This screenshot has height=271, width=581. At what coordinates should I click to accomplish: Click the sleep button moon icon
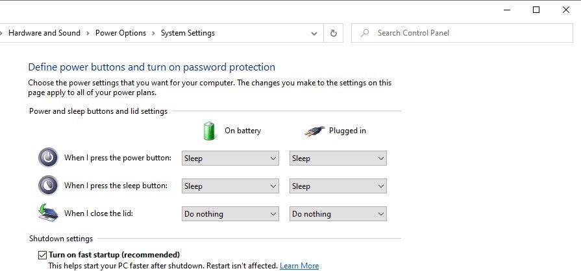tap(48, 186)
